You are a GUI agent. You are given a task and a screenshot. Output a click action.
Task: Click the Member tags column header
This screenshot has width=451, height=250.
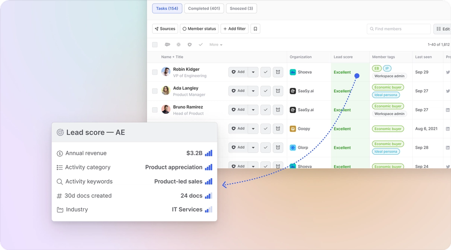384,57
